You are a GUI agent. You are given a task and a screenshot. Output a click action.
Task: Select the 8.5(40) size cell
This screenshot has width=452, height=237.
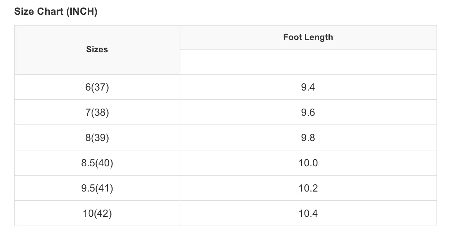click(97, 163)
